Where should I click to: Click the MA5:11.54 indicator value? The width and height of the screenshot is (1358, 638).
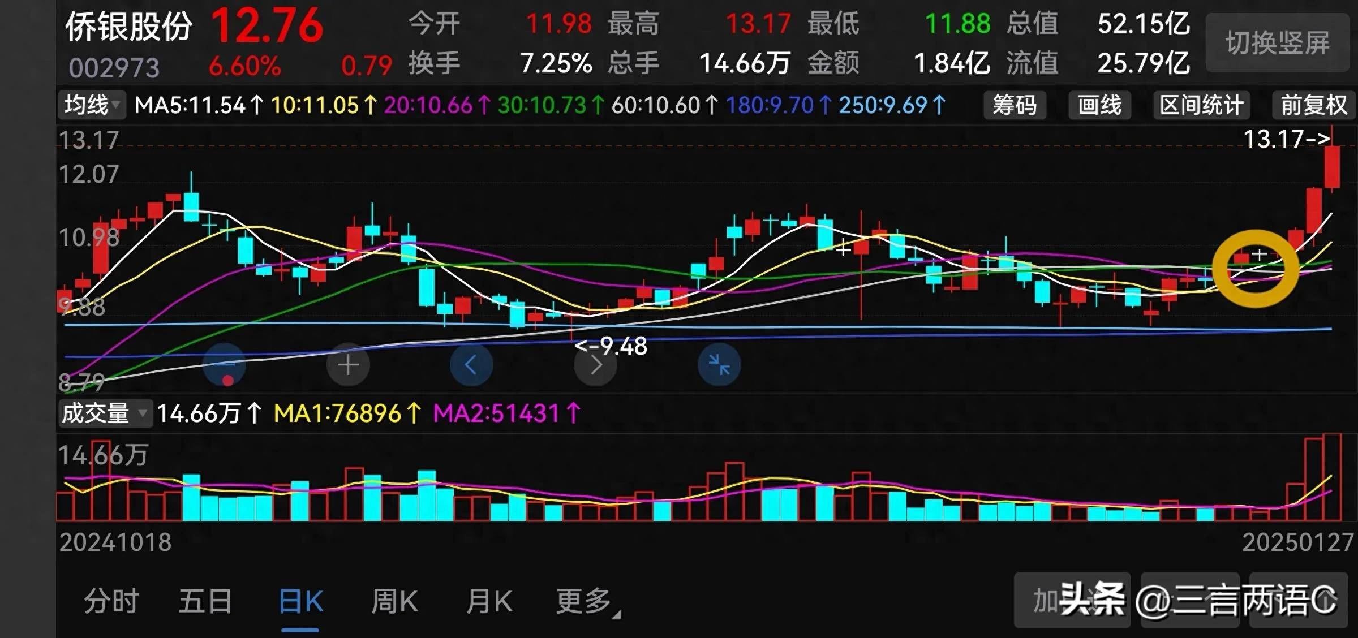[x=199, y=106]
